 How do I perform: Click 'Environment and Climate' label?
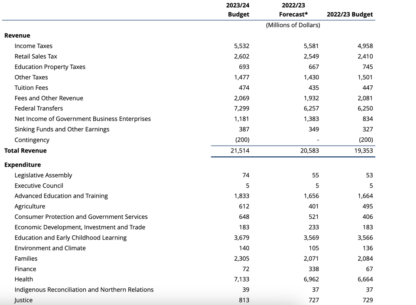50,248
